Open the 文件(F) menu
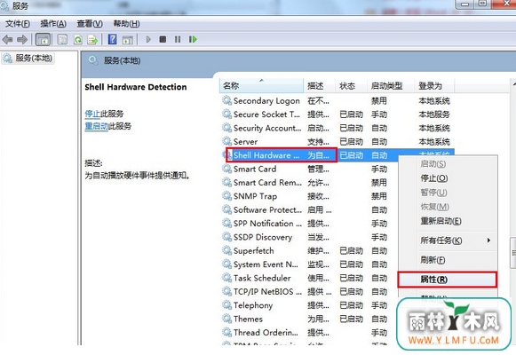The image size is (516, 355). tap(18, 24)
